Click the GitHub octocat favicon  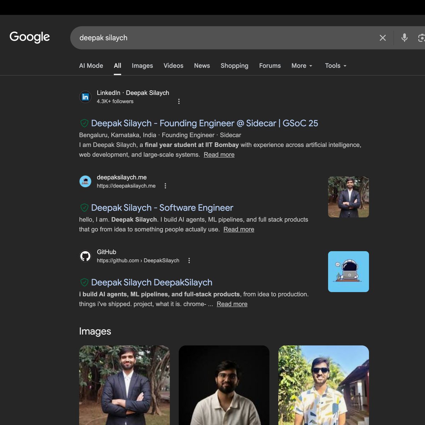pos(85,256)
